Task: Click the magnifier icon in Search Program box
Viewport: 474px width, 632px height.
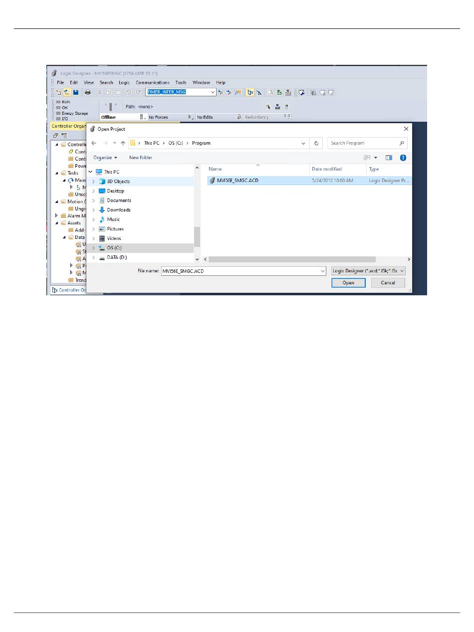Action: tap(402, 143)
